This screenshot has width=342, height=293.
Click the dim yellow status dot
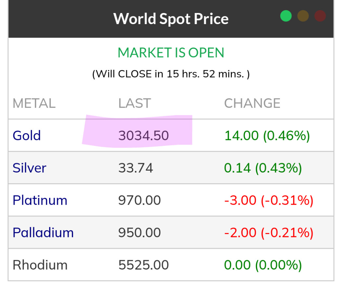(303, 16)
